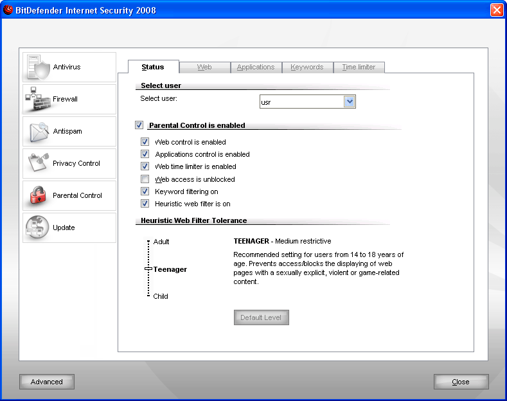The height and width of the screenshot is (401, 507).
Task: Click the Default Level button
Action: 262,317
